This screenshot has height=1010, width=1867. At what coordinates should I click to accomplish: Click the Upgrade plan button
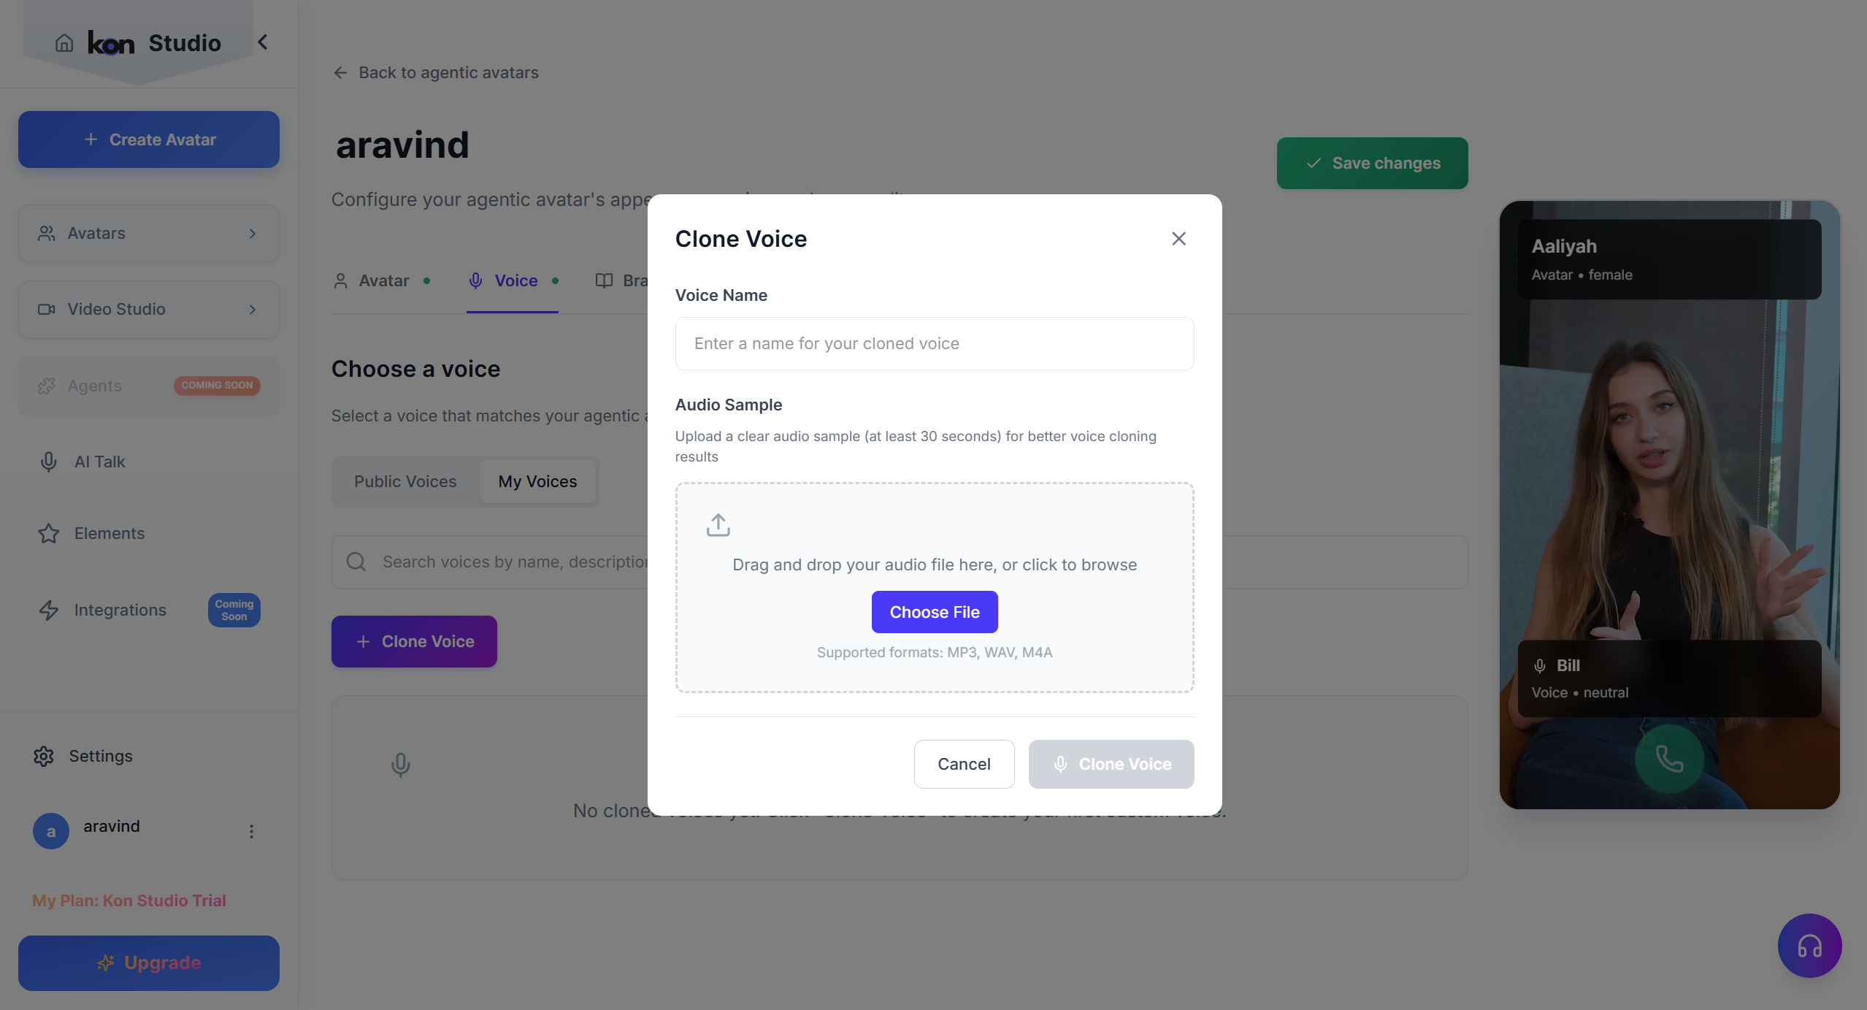148,963
